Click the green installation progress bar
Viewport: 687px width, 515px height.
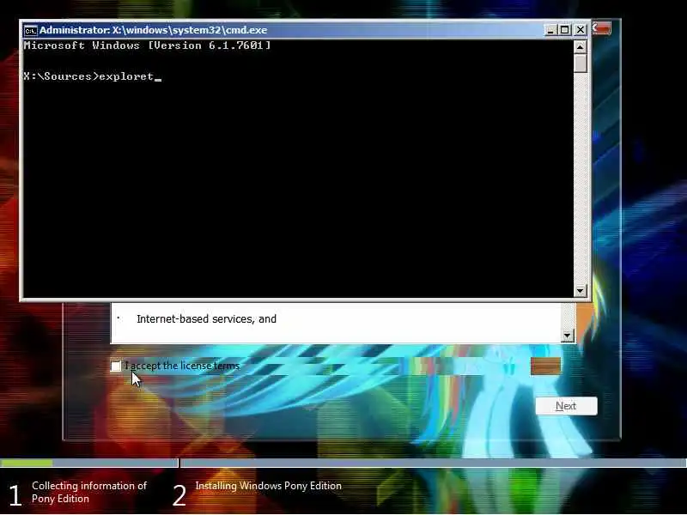(27, 463)
